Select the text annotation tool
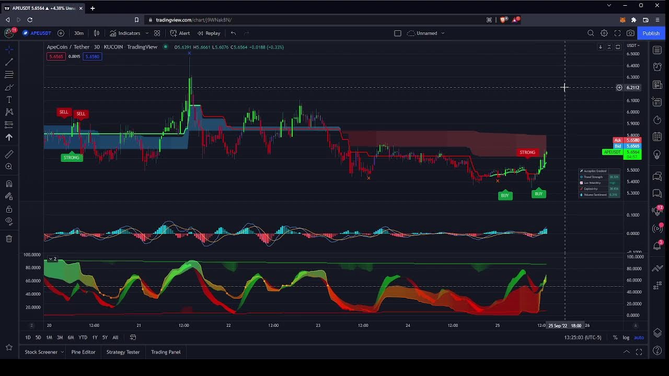669x376 pixels. [x=9, y=100]
